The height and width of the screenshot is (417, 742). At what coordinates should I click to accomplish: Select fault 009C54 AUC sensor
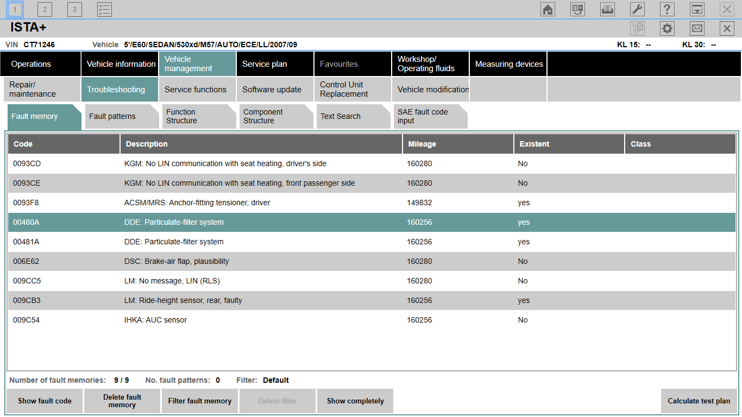click(x=372, y=320)
